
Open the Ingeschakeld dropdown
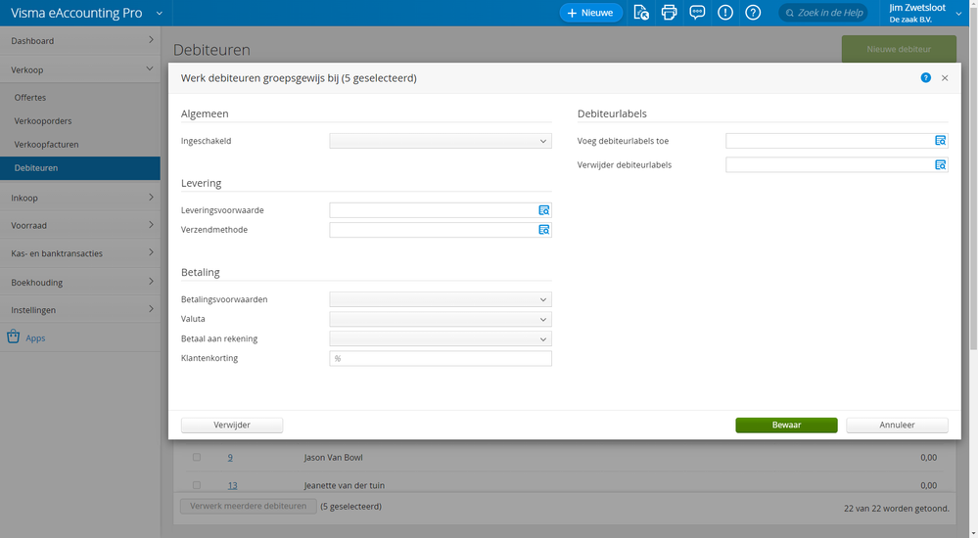pos(441,141)
